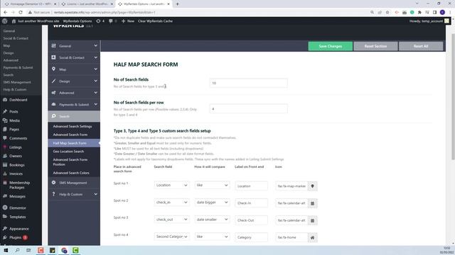Expand Design options section
455x255 pixels.
[x=74, y=81]
